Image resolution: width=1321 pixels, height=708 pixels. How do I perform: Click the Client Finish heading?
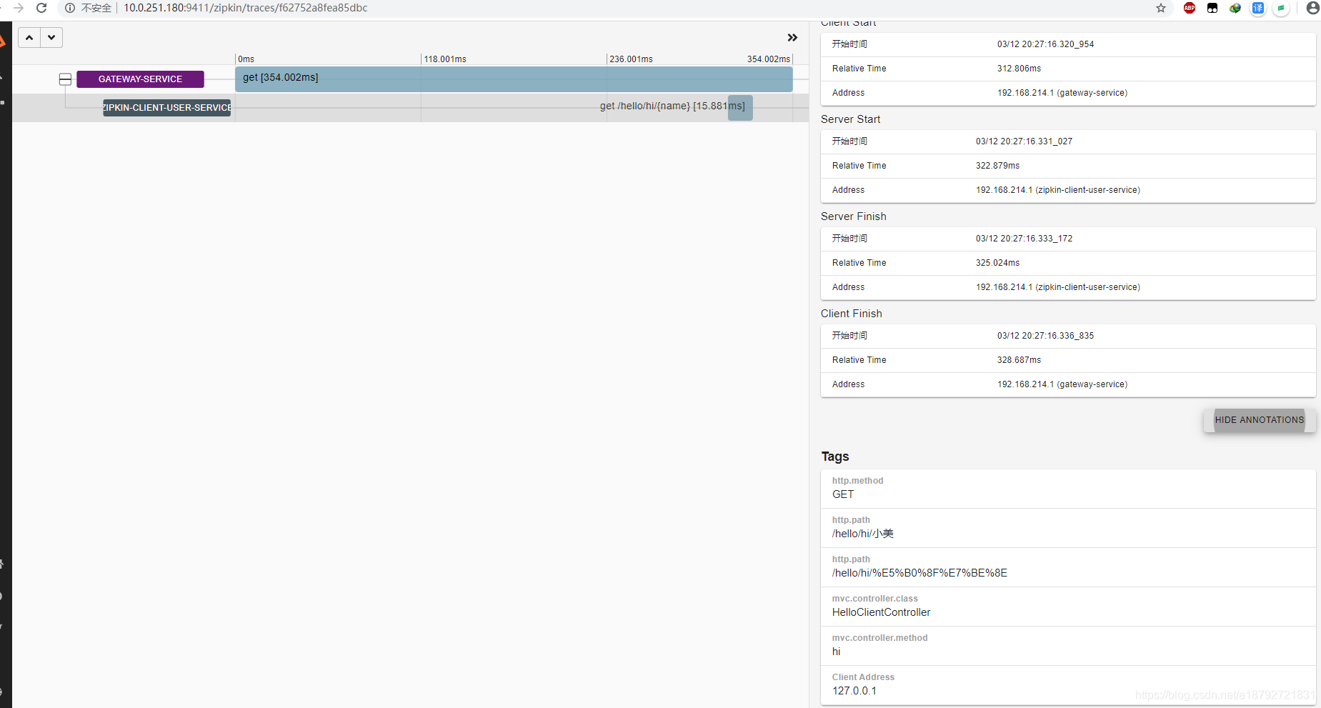click(851, 314)
